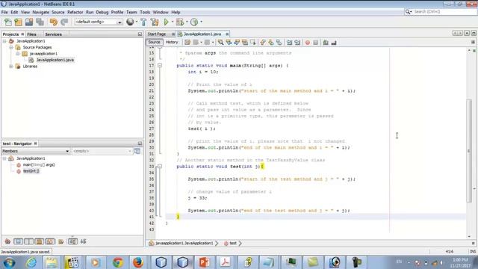Collapse the Source Packages node

coord(11,47)
